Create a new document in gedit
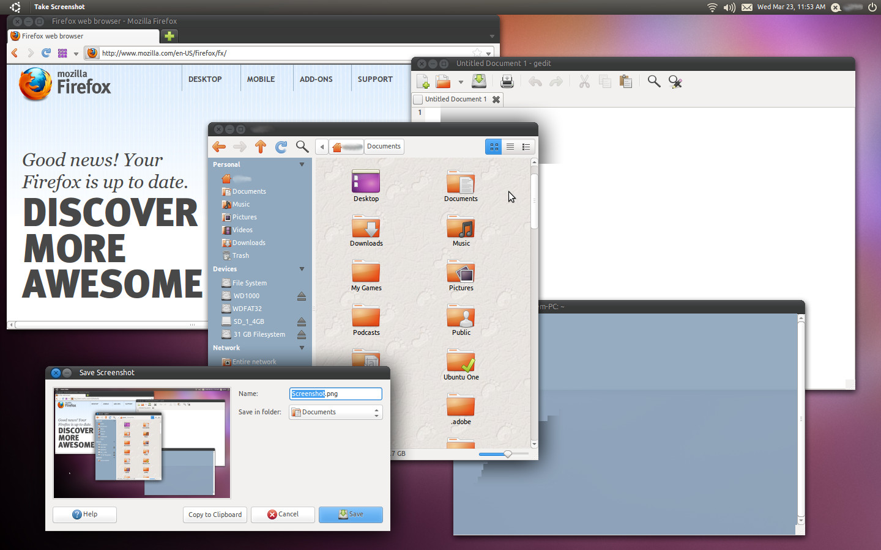Image resolution: width=881 pixels, height=550 pixels. point(422,81)
